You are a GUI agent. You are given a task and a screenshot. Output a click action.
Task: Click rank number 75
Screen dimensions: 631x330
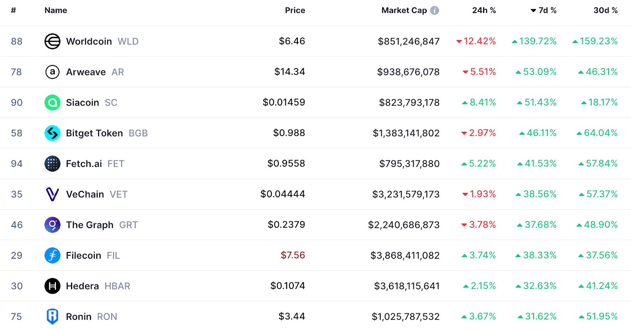tap(16, 317)
